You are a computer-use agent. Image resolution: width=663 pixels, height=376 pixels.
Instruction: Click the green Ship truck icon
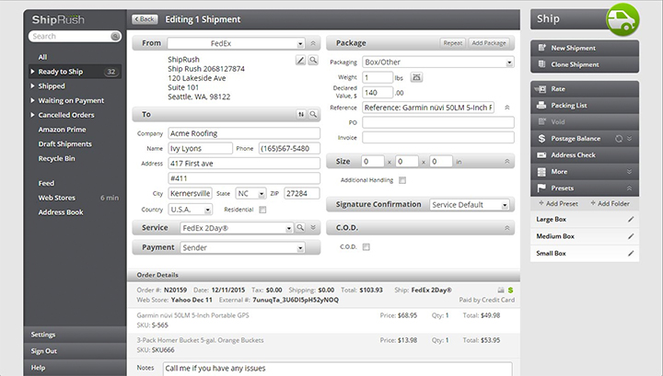click(x=622, y=19)
